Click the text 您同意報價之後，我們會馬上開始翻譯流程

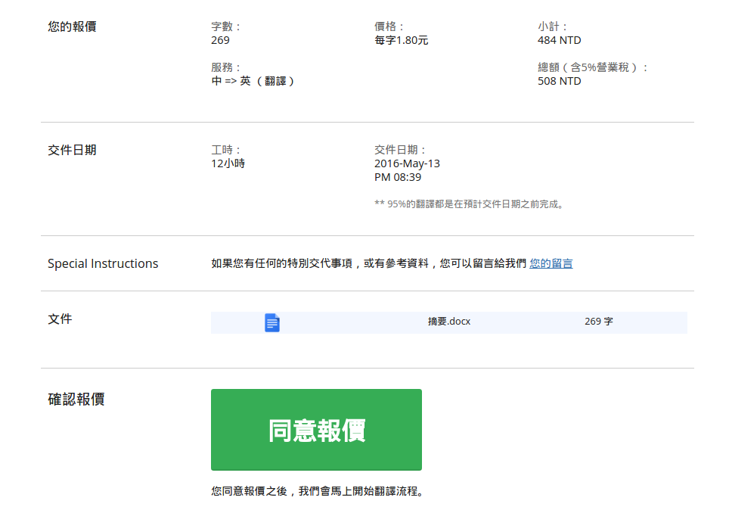pyautogui.click(x=317, y=491)
